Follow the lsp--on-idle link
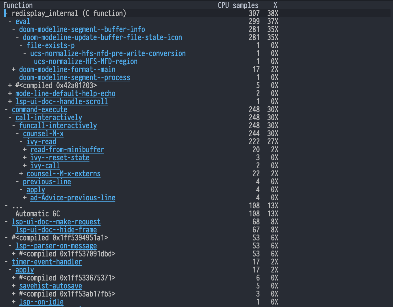 pyautogui.click(x=41, y=302)
